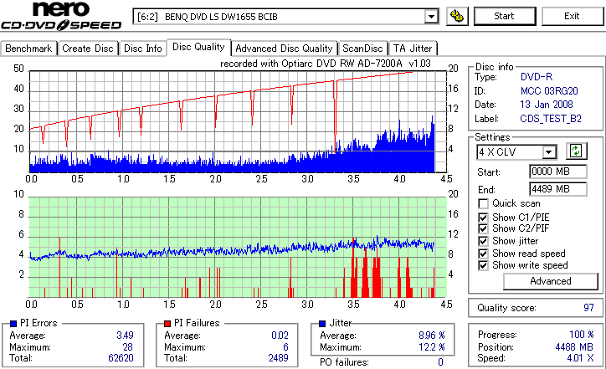Click PI Failures maximum value 6
This screenshot has height=369, width=606.
(x=285, y=347)
